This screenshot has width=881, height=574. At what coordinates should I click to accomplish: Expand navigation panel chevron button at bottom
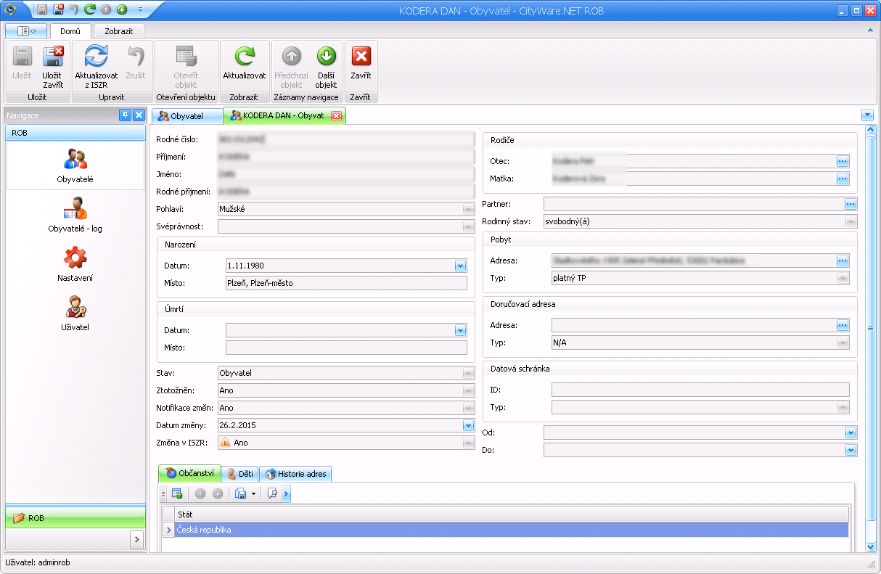click(x=136, y=539)
